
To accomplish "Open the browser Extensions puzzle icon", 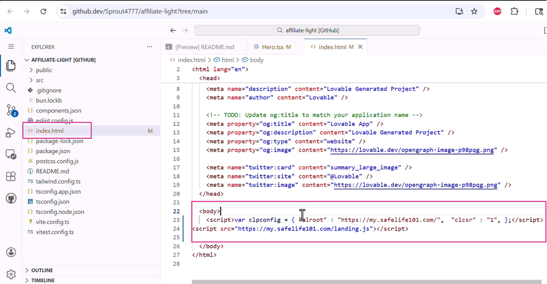I will pyautogui.click(x=514, y=11).
